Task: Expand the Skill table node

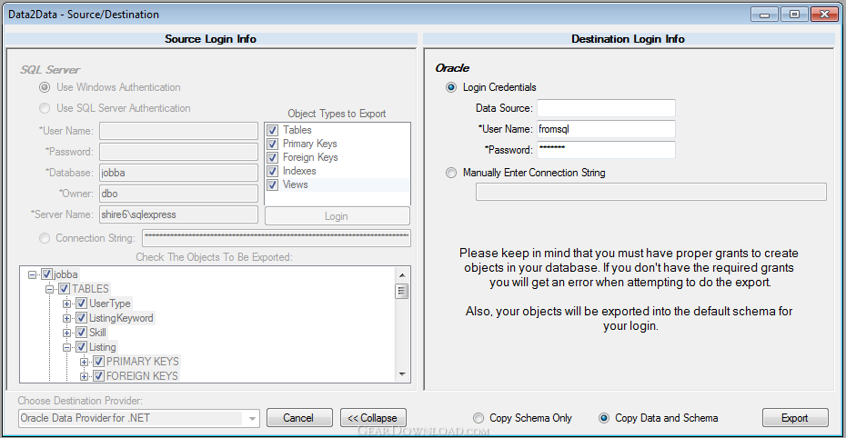Action: pos(67,333)
